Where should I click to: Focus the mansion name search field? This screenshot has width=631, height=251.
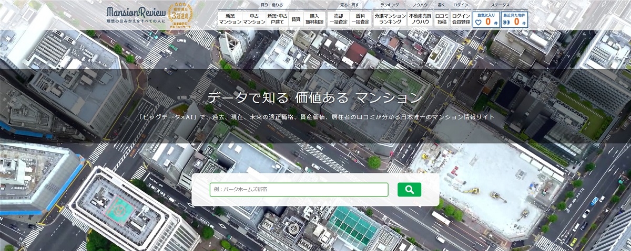299,190
